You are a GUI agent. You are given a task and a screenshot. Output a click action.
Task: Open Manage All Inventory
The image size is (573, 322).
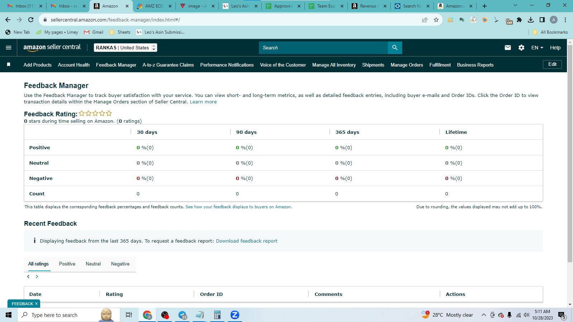click(x=334, y=65)
